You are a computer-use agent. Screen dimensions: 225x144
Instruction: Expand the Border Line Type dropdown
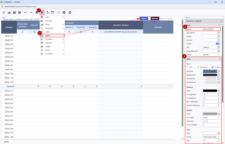tap(211, 117)
